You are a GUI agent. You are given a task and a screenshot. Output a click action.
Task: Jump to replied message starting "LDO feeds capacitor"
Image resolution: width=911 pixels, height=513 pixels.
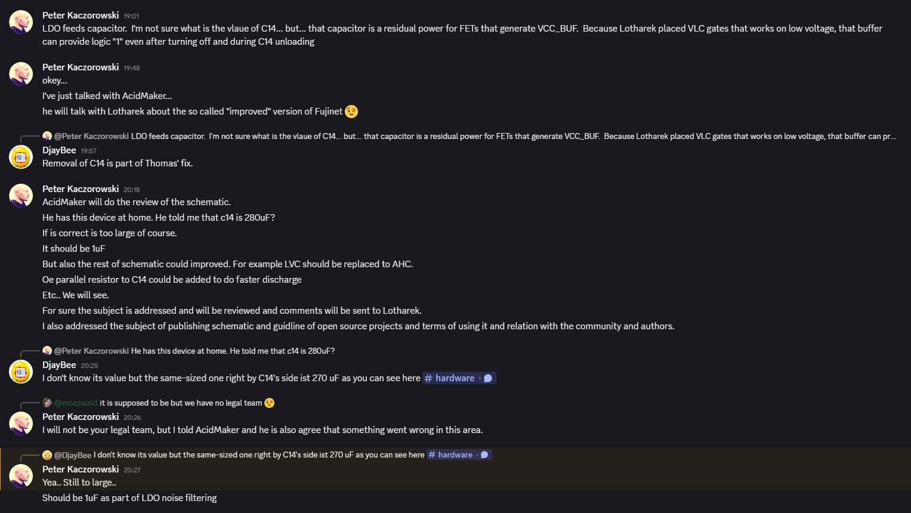pos(513,136)
